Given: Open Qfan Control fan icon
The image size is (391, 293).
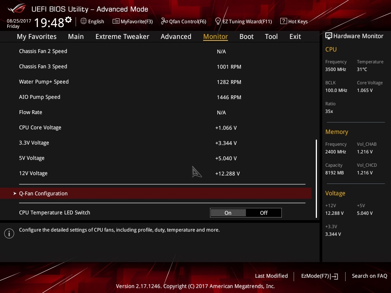Looking at the screenshot, I should (164, 21).
